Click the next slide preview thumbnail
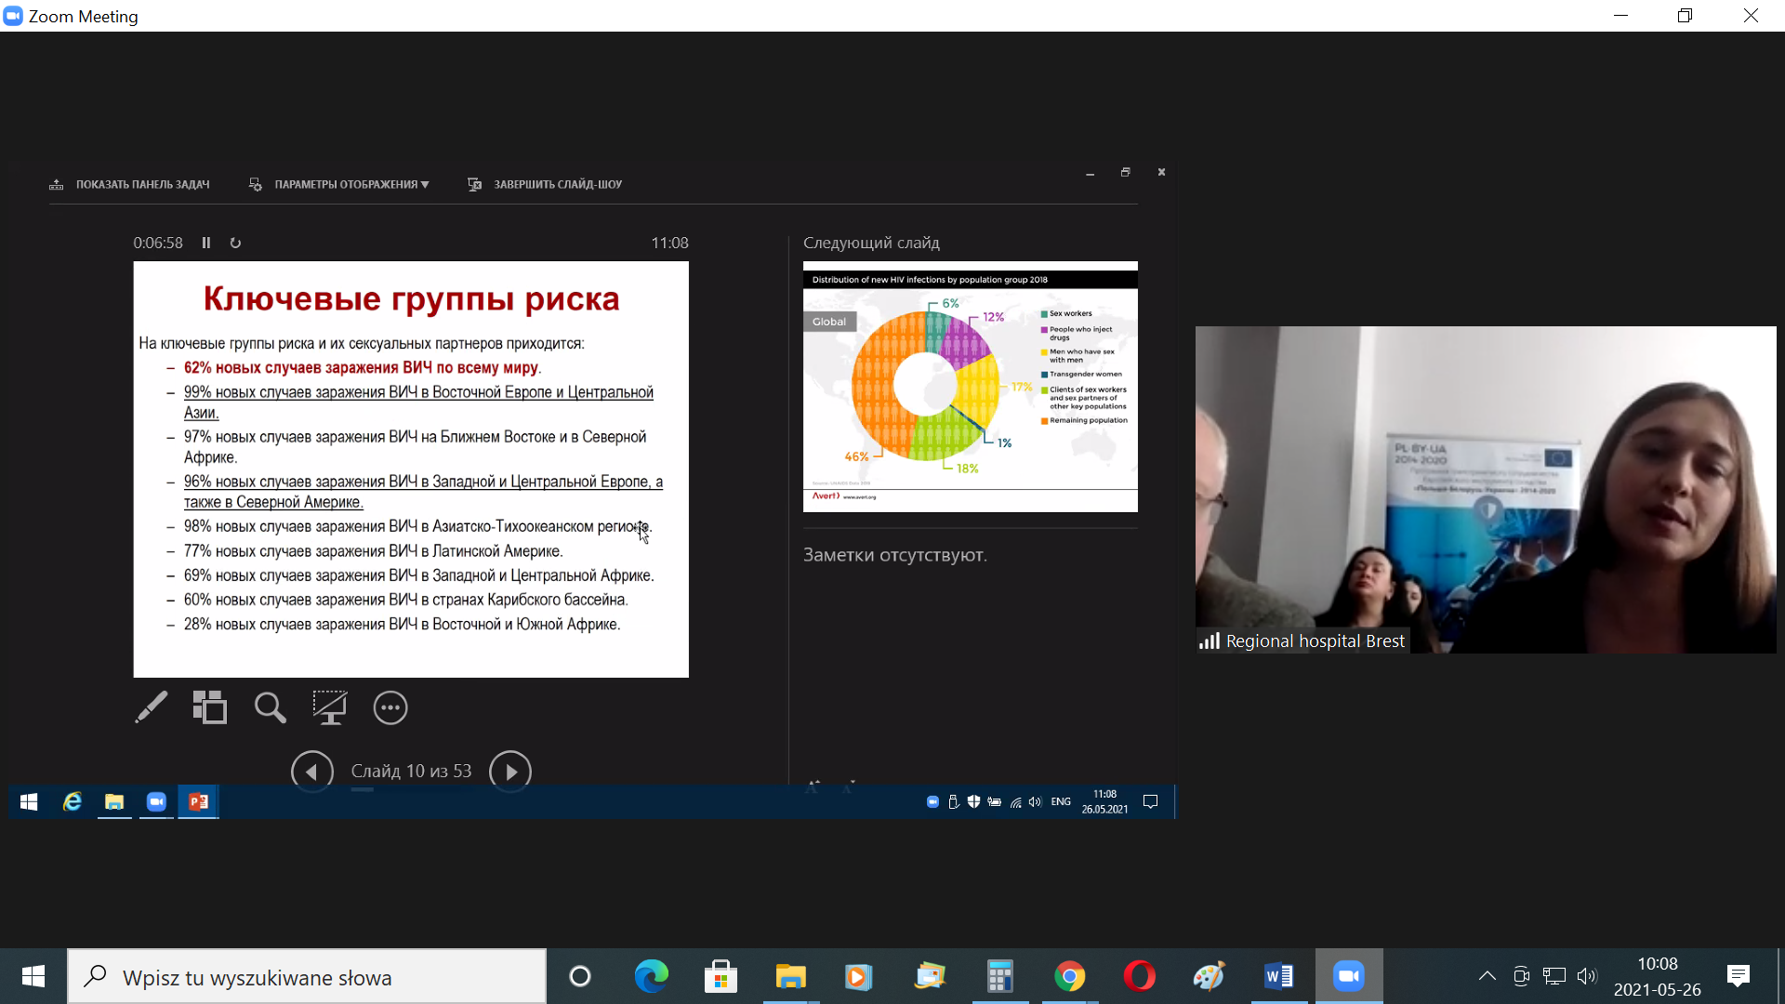This screenshot has height=1004, width=1785. coord(970,386)
